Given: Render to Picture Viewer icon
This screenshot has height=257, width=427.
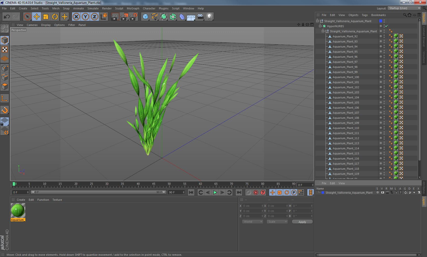Looking at the screenshot, I should click(124, 17).
